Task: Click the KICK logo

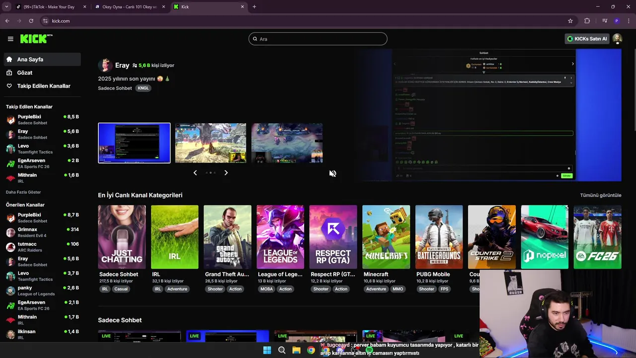Action: point(36,39)
